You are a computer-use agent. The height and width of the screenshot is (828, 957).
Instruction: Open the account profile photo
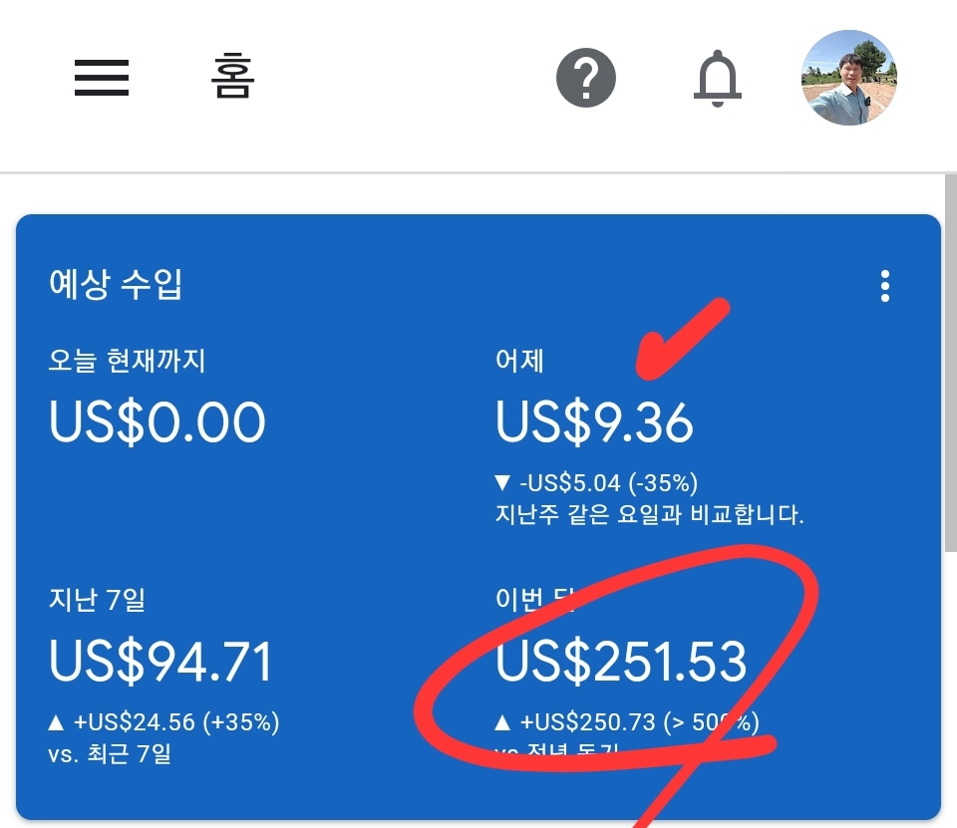pyautogui.click(x=849, y=78)
